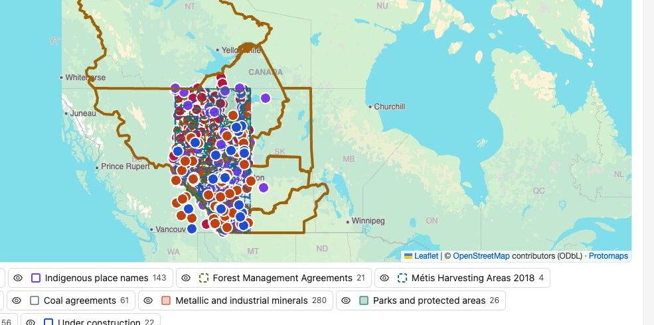Select Parks and protected areas label
Image resolution: width=654 pixels, height=325 pixels.
click(x=429, y=300)
